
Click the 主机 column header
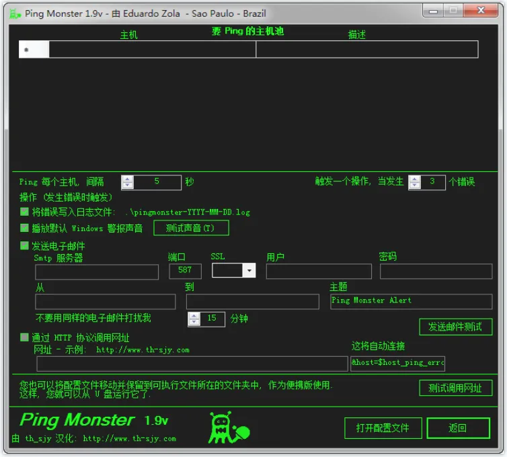pyautogui.click(x=128, y=35)
